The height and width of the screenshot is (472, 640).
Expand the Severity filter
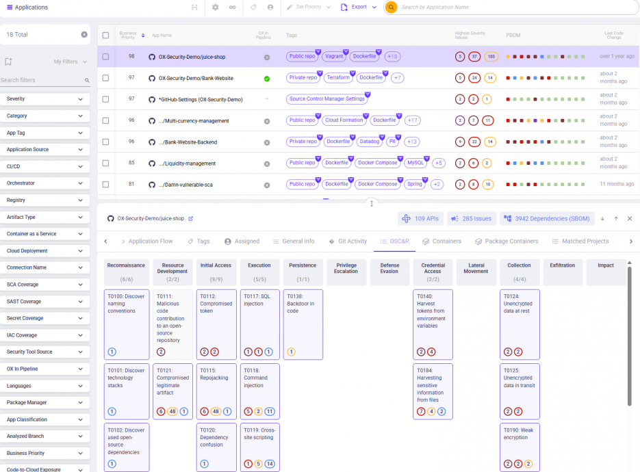(45, 99)
